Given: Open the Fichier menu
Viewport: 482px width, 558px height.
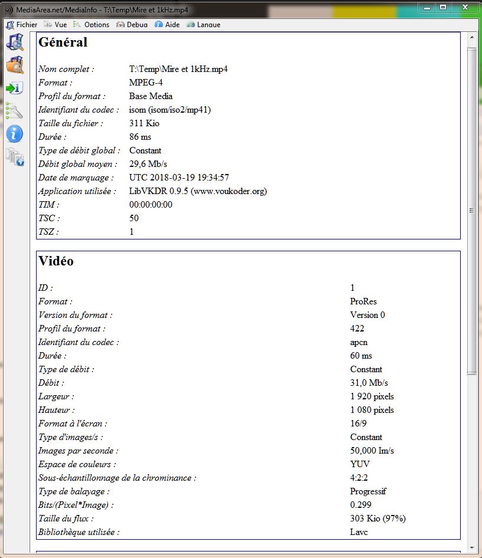Looking at the screenshot, I should [x=22, y=25].
